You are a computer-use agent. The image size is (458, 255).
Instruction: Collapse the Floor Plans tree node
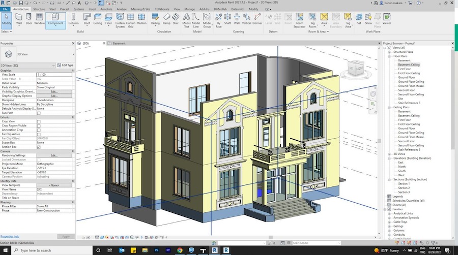coord(389,56)
